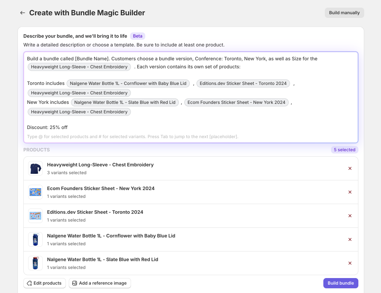Image resolution: width=381 pixels, height=293 pixels.
Task: Select the Nalgene Cornflower with Baby Blue Lid token
Action: (128, 83)
